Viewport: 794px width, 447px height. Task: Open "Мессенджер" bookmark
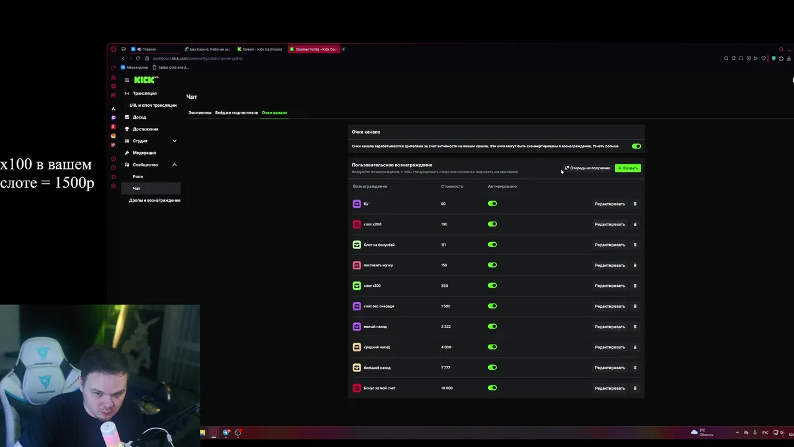pyautogui.click(x=135, y=67)
